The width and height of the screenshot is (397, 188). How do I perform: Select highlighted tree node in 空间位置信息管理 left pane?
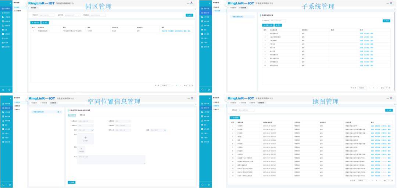46,112
